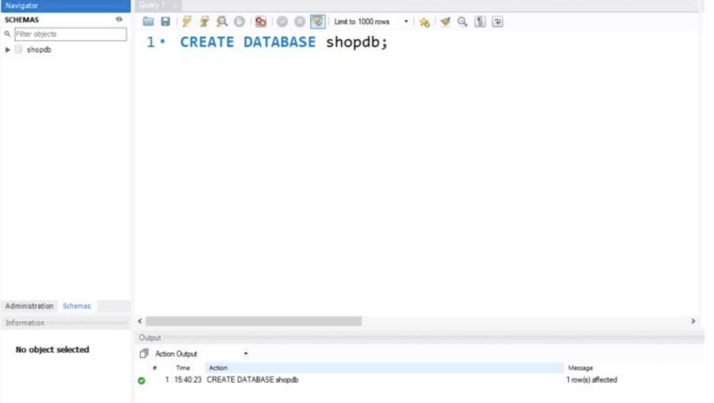The width and height of the screenshot is (714, 403).
Task: Click the green success status icon
Action: [142, 380]
